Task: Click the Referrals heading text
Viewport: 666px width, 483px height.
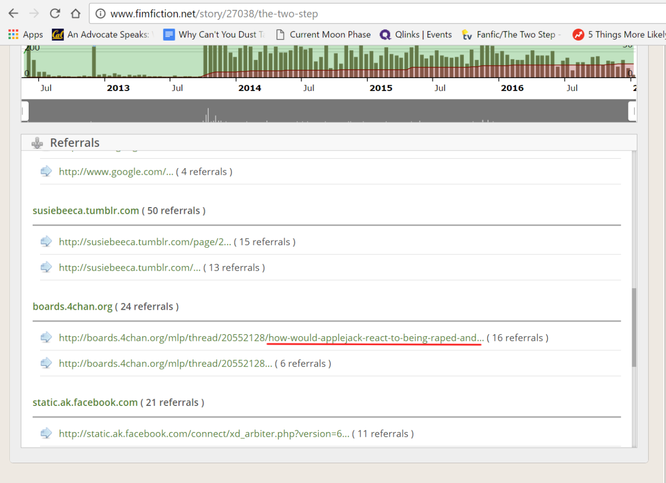Action: click(x=75, y=143)
